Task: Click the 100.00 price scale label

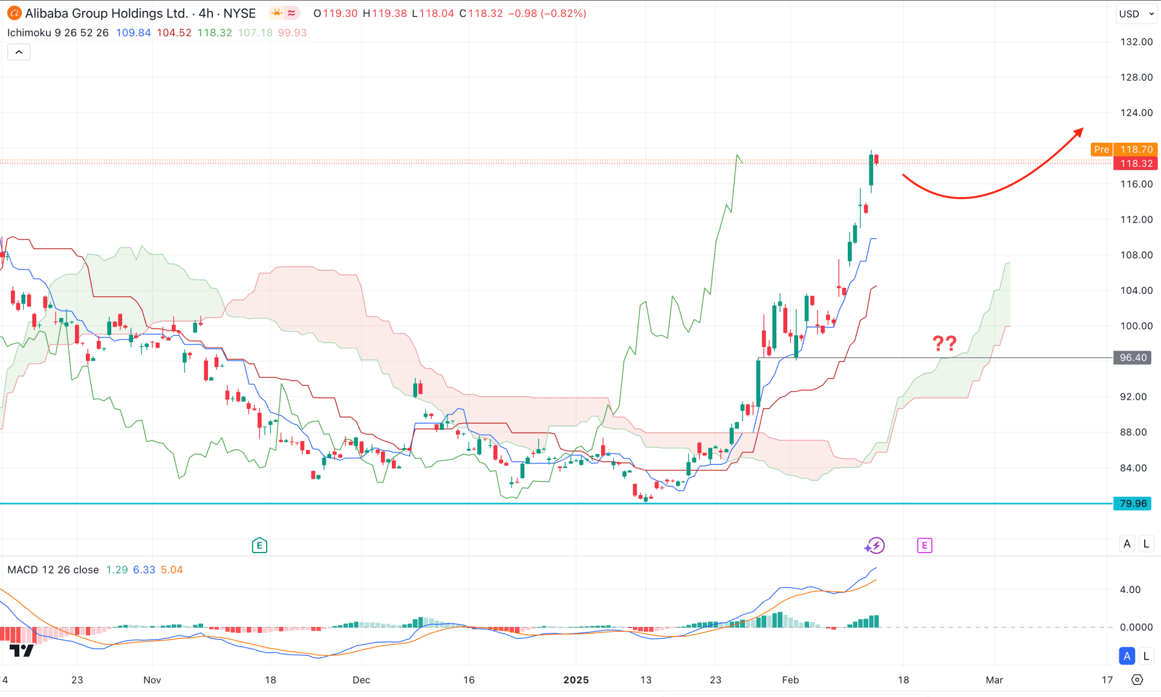Action: pyautogui.click(x=1136, y=326)
